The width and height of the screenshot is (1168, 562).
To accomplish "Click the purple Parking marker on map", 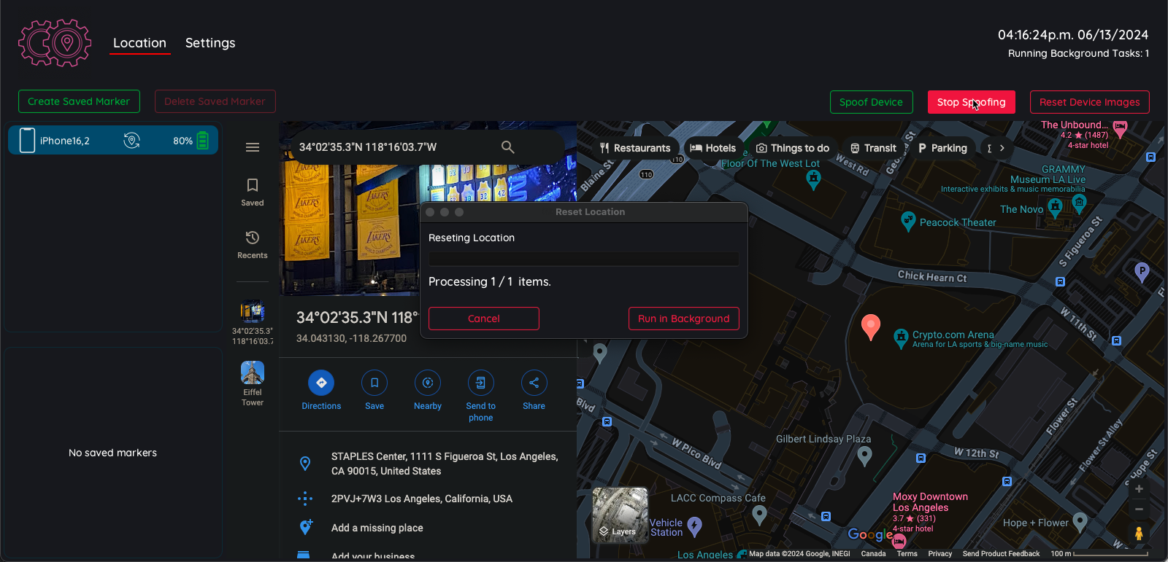I will click(x=1142, y=273).
